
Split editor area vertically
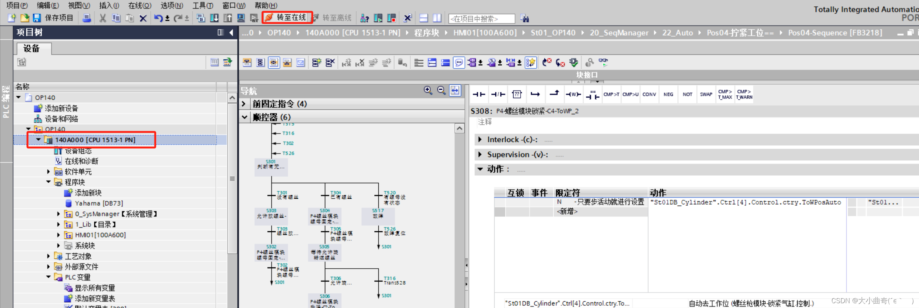tap(437, 18)
